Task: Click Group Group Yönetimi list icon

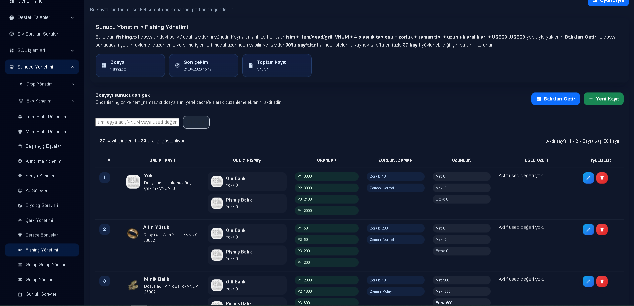Action: point(20,265)
